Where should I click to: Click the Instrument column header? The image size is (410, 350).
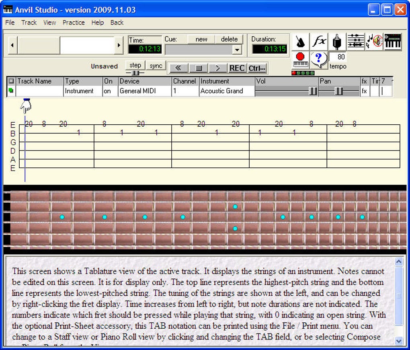point(226,81)
